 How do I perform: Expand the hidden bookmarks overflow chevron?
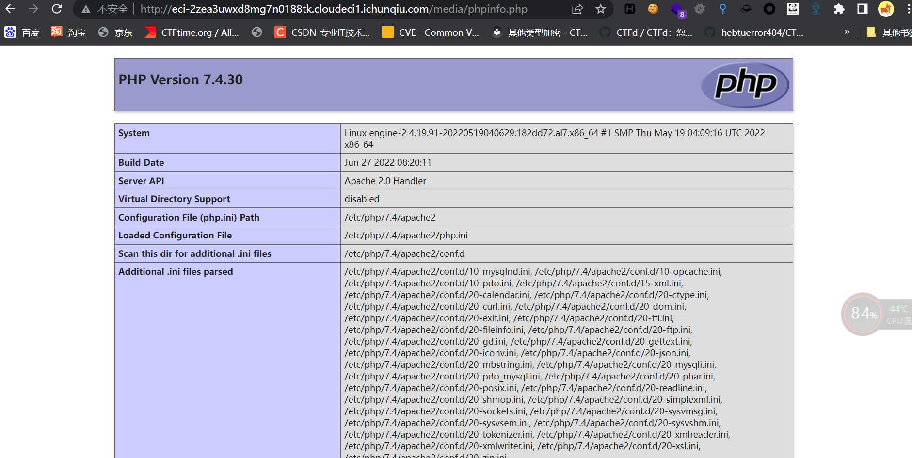point(847,32)
